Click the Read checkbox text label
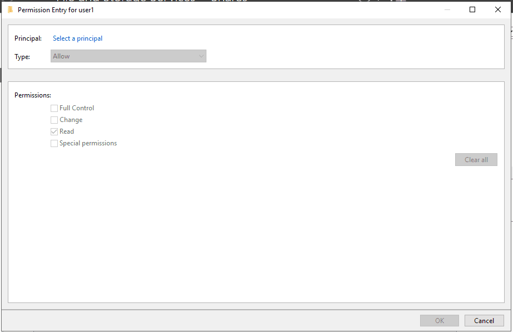Screen dimensions: 513x332 click(x=67, y=131)
